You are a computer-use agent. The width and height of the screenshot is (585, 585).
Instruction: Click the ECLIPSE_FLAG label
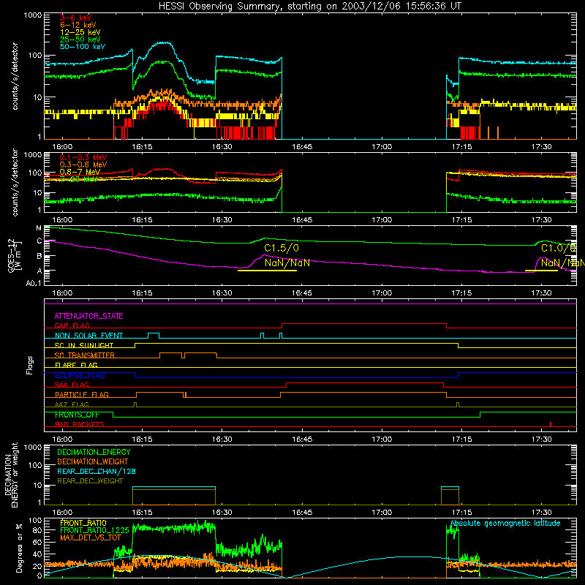click(x=80, y=375)
